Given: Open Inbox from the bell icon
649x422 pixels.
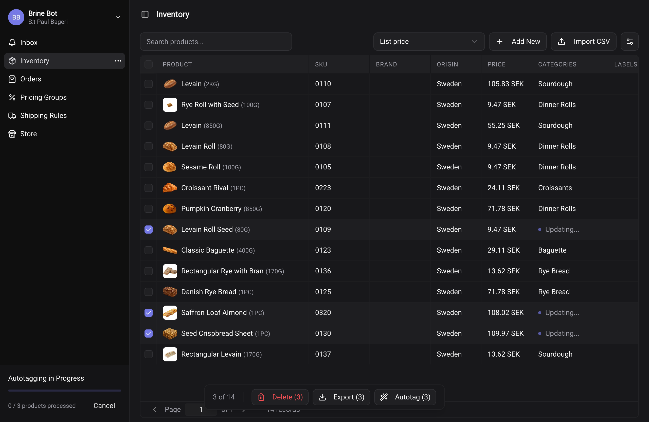Looking at the screenshot, I should pyautogui.click(x=12, y=42).
